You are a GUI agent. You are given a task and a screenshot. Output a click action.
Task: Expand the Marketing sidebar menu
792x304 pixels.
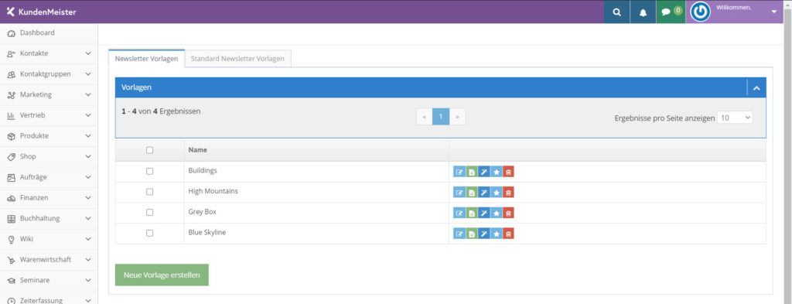point(49,95)
